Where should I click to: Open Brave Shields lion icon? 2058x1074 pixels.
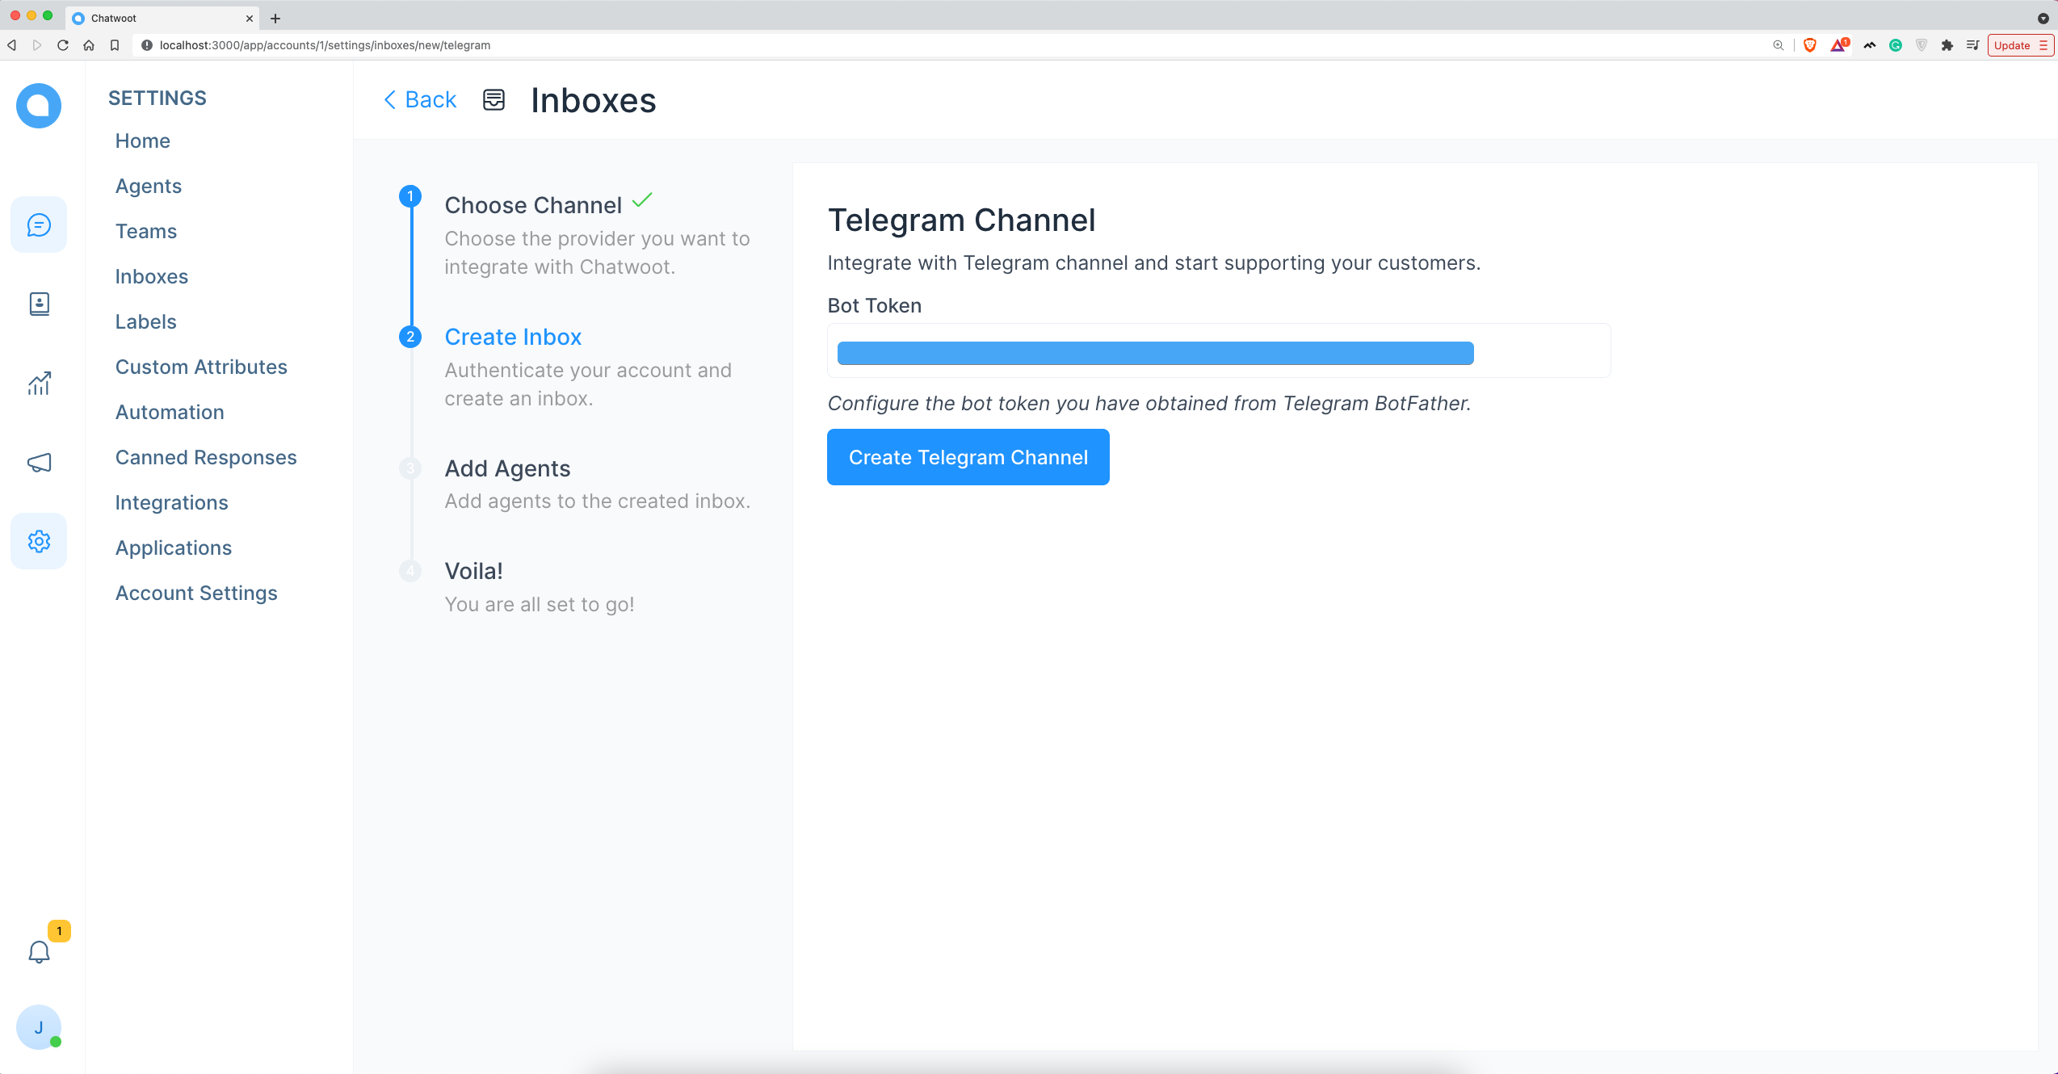[x=1810, y=45]
